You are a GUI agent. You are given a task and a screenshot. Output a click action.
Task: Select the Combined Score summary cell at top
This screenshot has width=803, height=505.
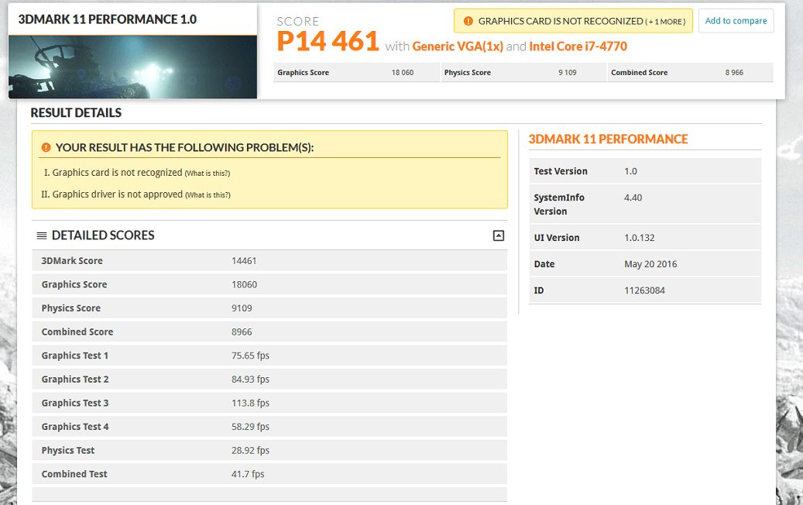pyautogui.click(x=689, y=73)
